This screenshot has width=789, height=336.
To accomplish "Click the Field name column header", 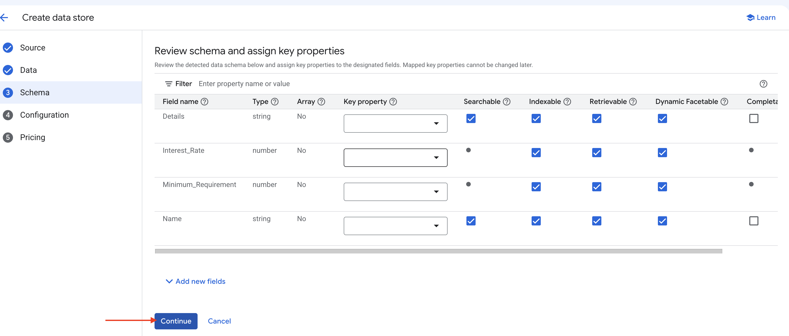I will (181, 102).
